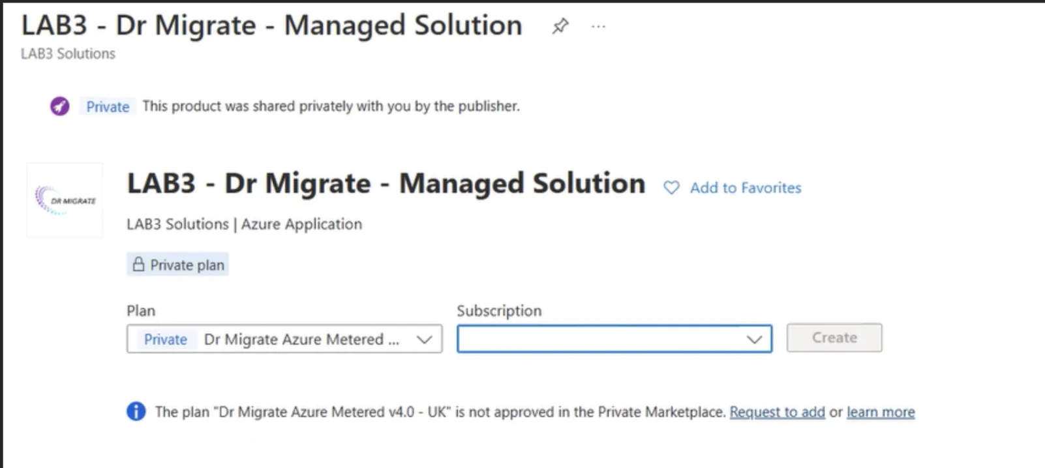
Task: Pin the Dr Migrate page to dashboard
Action: click(x=560, y=27)
